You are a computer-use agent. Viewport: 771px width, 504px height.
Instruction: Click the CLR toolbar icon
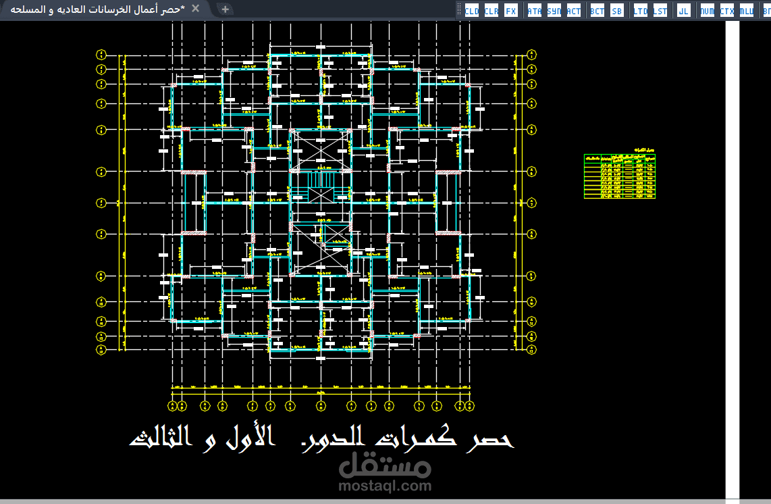click(491, 10)
